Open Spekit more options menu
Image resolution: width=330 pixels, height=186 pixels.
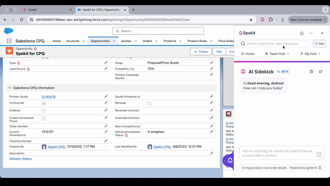pyautogui.click(x=311, y=33)
